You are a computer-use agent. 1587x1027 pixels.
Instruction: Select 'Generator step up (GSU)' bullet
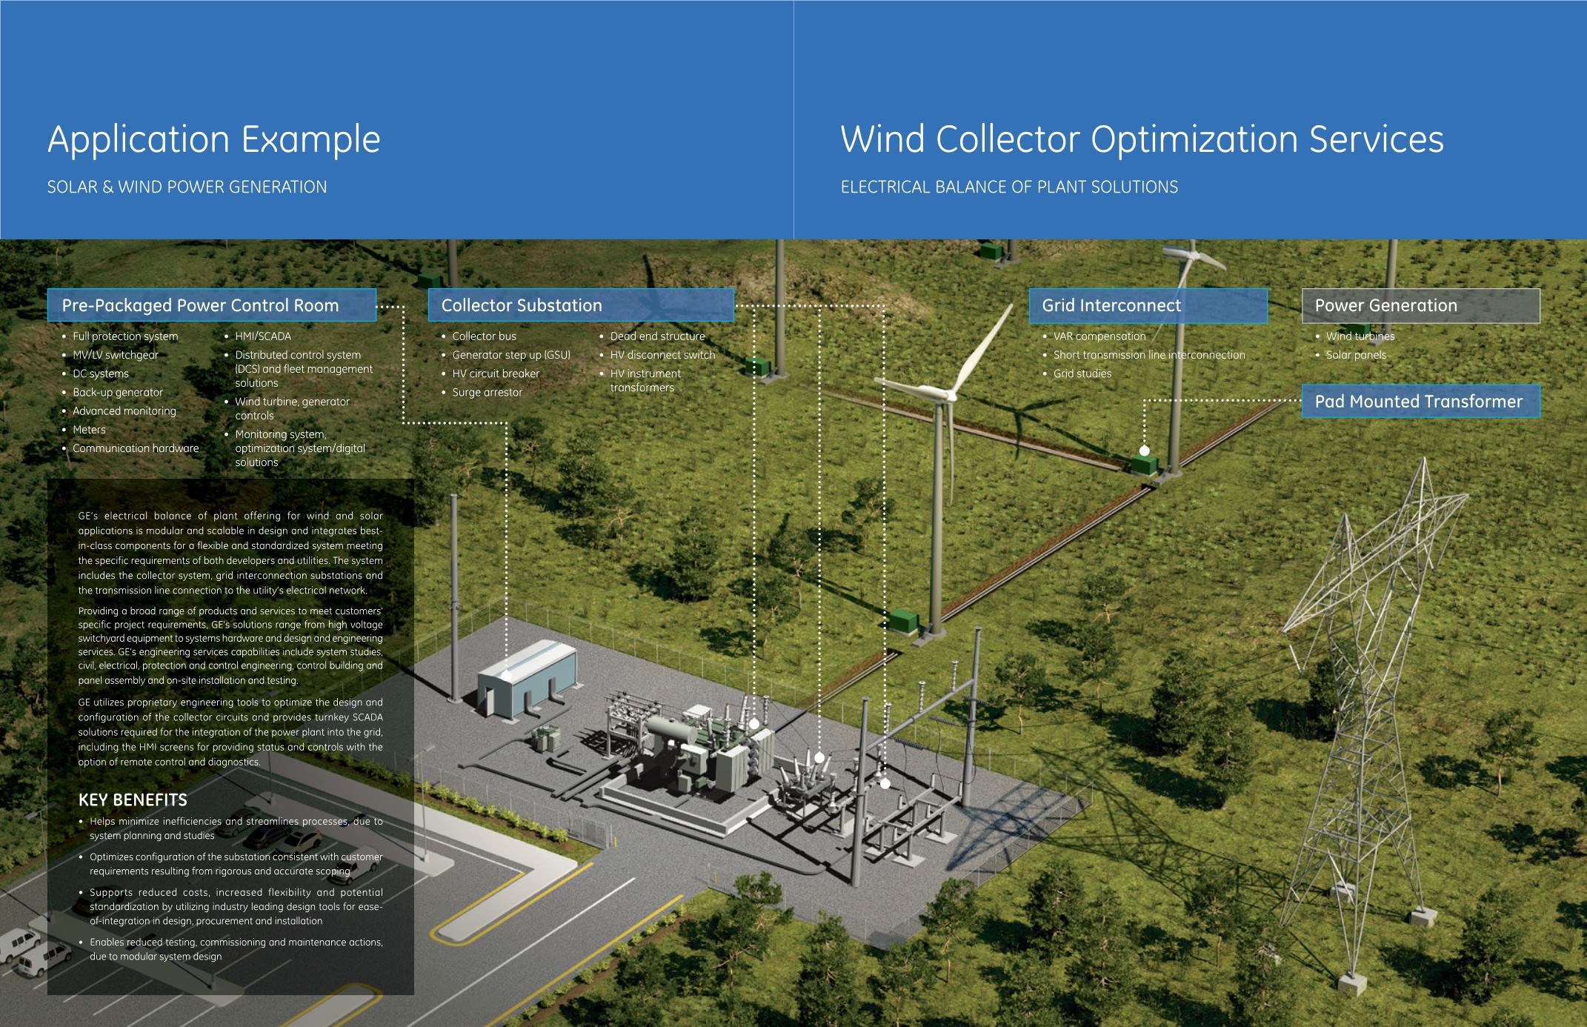(x=506, y=355)
